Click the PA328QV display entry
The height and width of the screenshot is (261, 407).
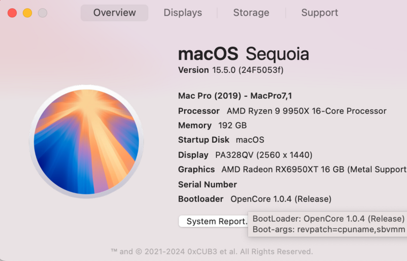point(245,155)
